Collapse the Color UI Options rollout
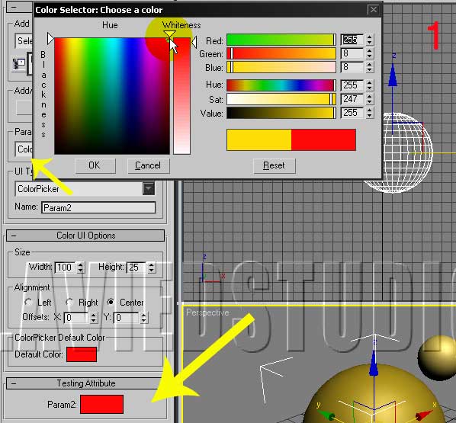Screen dimensions: 456x423 coord(85,236)
